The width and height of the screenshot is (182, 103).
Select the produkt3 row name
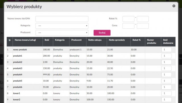(18, 68)
